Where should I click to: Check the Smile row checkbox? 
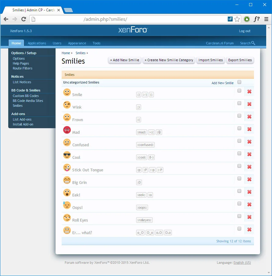(239, 91)
